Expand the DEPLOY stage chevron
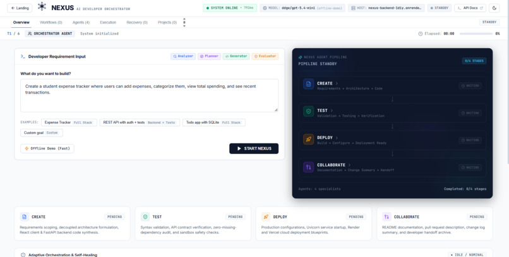 (x=337, y=138)
